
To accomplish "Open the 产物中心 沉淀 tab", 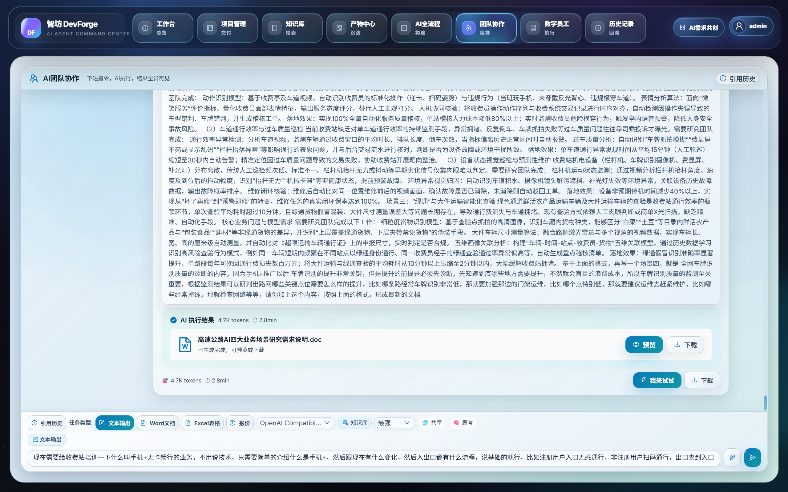I will click(357, 28).
